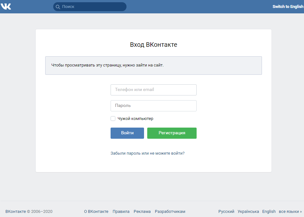Select Українська language in footer
The image size is (304, 217).
point(248,212)
